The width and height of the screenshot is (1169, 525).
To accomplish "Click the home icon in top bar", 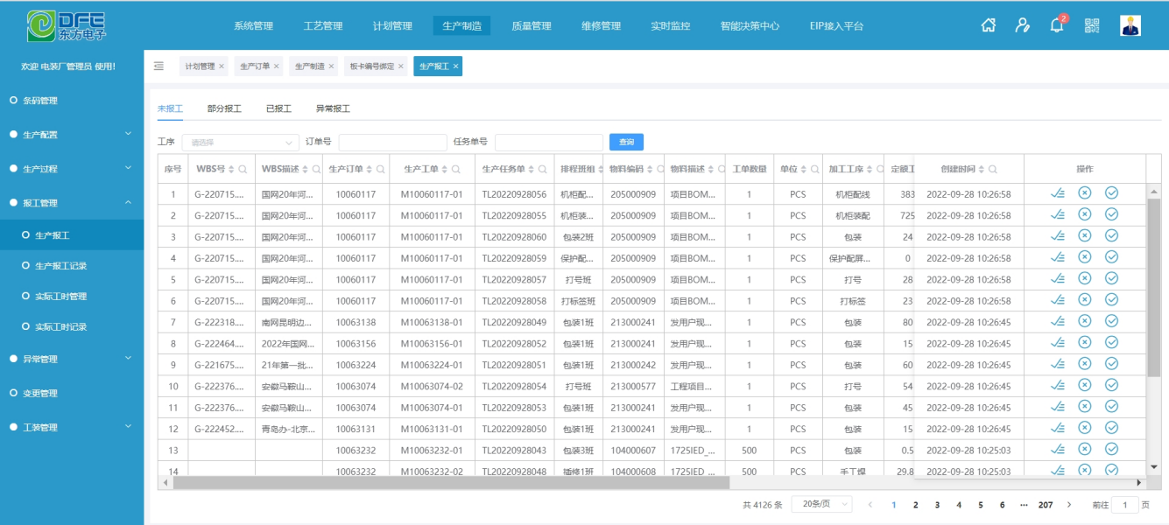I will pos(989,25).
